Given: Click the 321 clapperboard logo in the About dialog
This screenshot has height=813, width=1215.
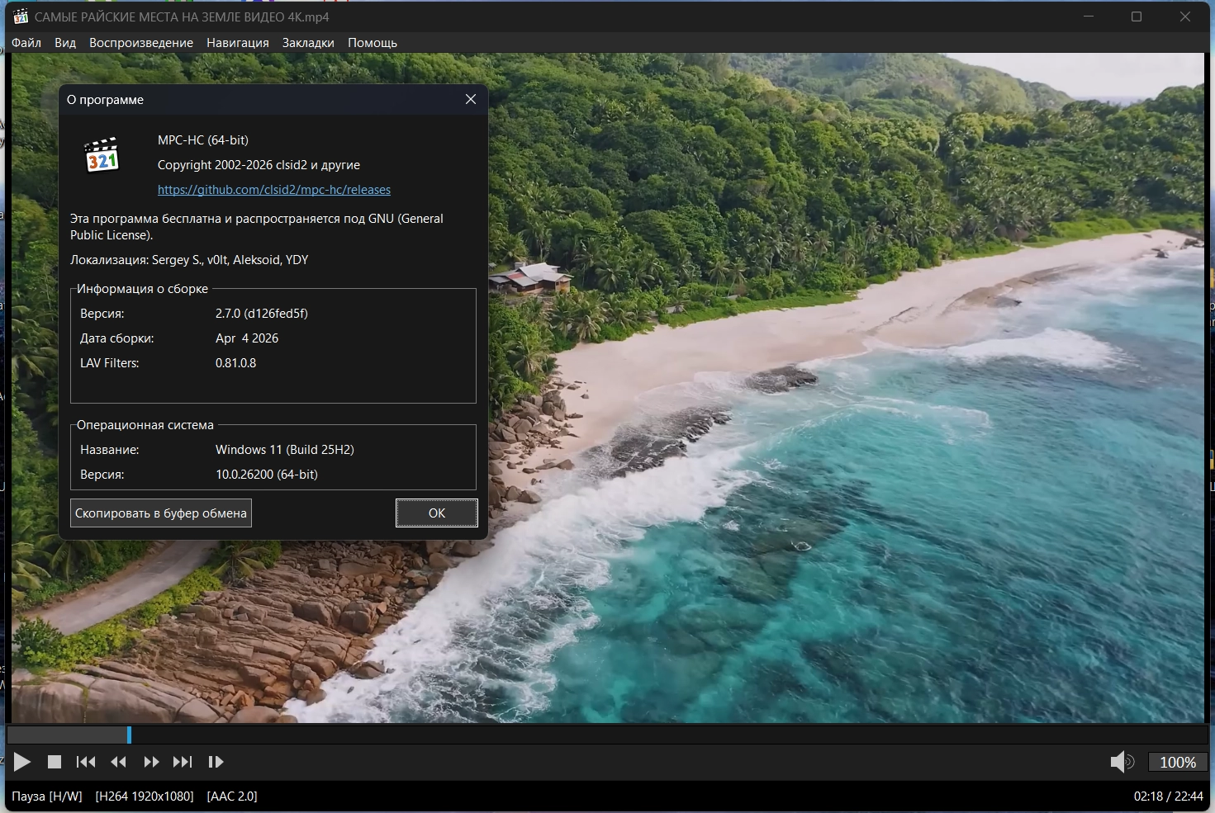Looking at the screenshot, I should [102, 154].
